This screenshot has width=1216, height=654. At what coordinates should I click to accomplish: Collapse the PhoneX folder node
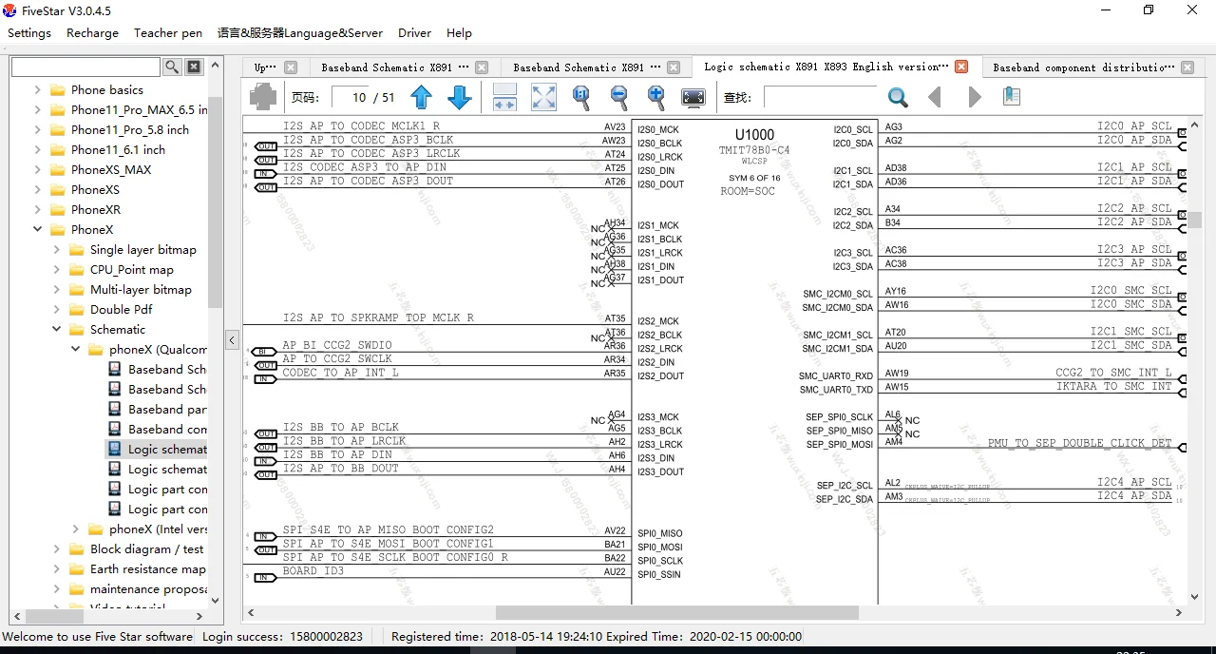point(38,230)
